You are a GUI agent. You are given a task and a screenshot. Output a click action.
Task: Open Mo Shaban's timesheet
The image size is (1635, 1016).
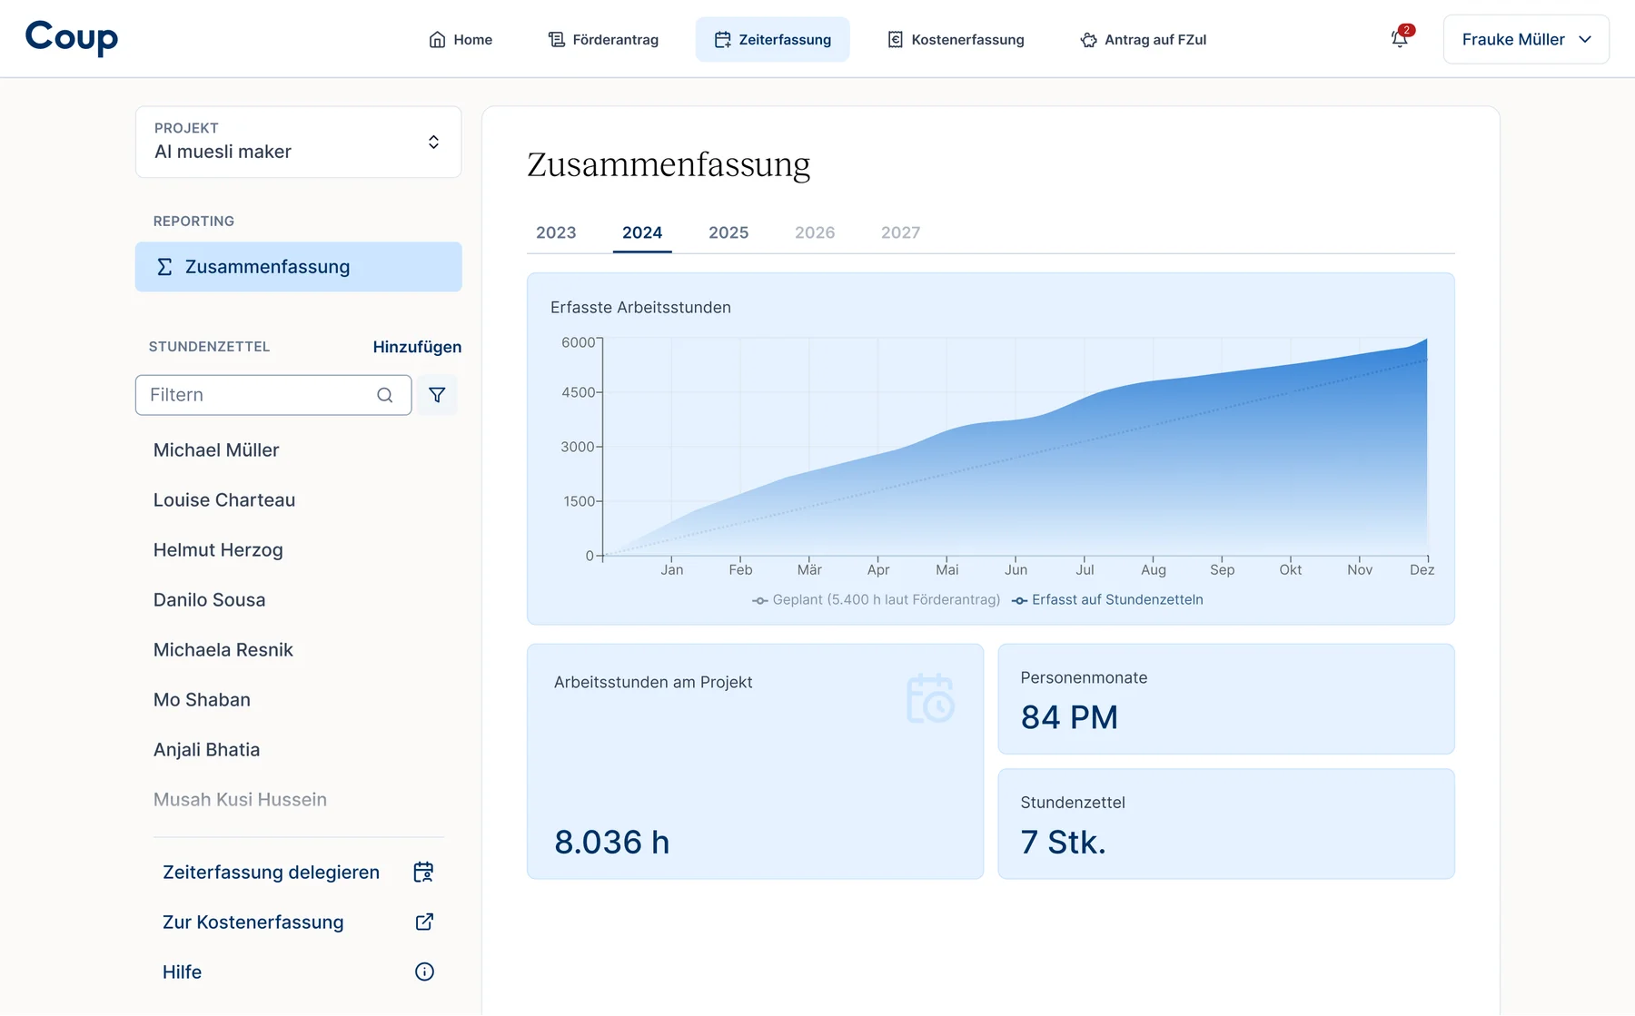pyautogui.click(x=202, y=700)
